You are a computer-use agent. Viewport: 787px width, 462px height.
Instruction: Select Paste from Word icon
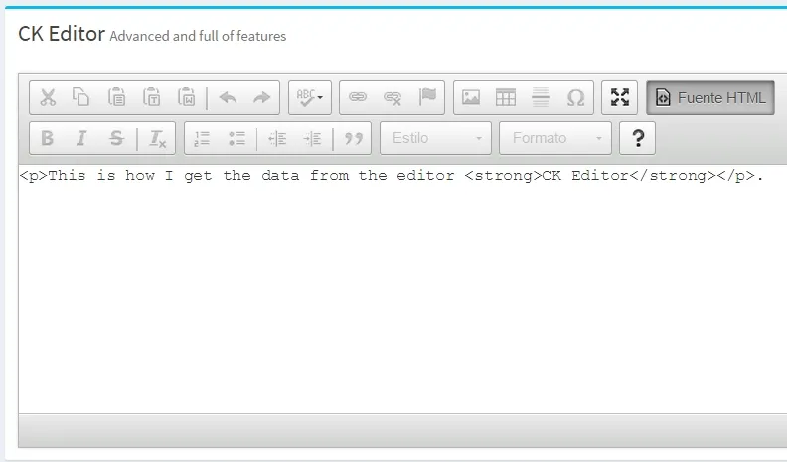[x=186, y=97]
